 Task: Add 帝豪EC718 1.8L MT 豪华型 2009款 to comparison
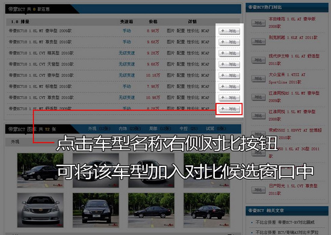[x=229, y=31]
